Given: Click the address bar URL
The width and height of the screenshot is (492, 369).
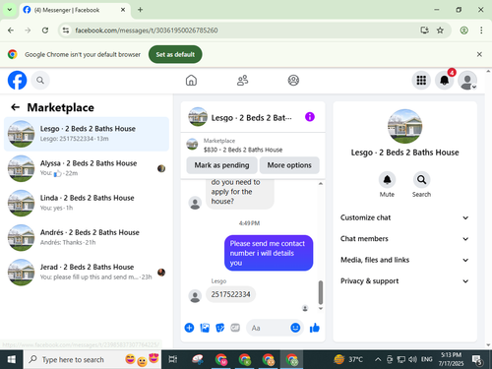Looking at the screenshot, I should click(147, 31).
